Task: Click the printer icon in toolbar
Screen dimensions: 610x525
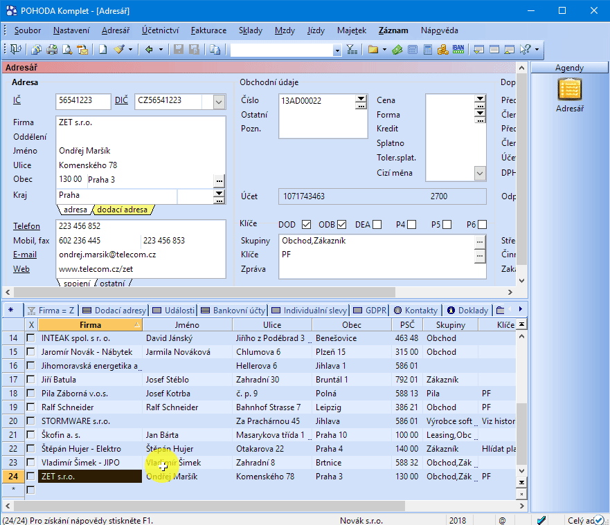Action: pos(52,49)
